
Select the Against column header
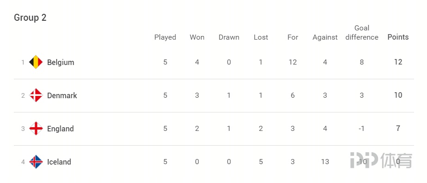(x=325, y=37)
